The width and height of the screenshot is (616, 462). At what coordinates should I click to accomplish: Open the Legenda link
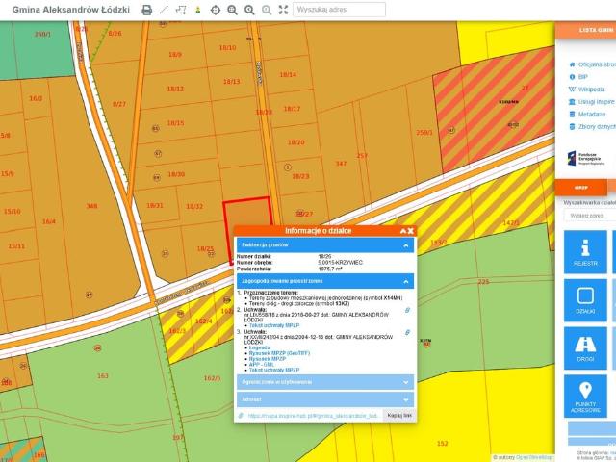tap(260, 348)
